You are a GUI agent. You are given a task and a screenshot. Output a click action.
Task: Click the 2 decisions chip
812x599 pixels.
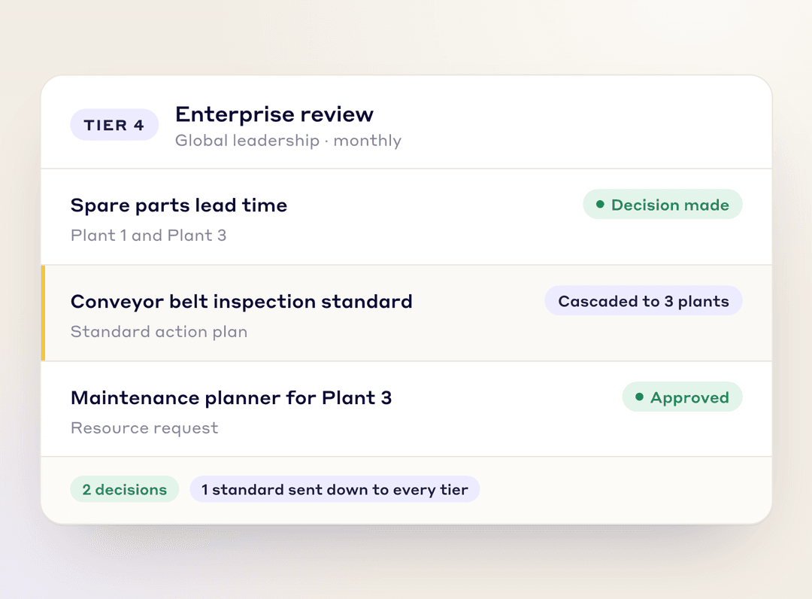125,489
